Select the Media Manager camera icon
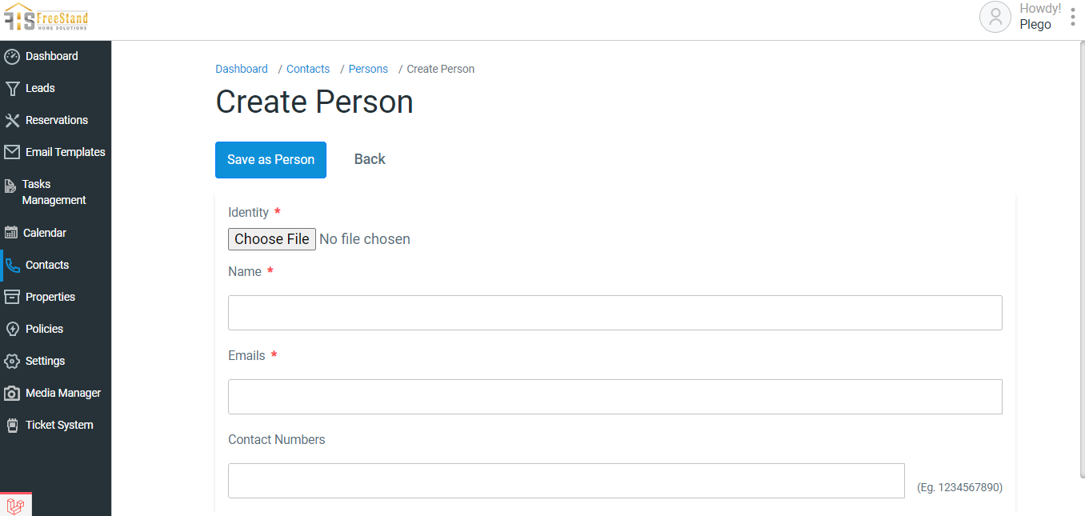The image size is (1085, 516). [12, 393]
